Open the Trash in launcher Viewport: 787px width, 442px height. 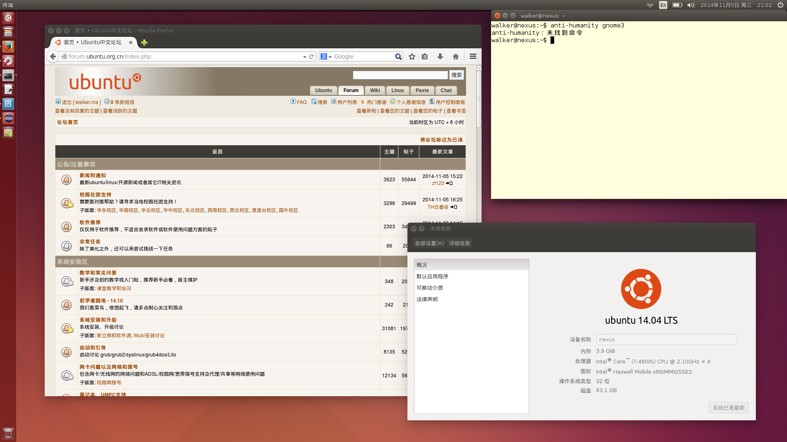[8, 433]
